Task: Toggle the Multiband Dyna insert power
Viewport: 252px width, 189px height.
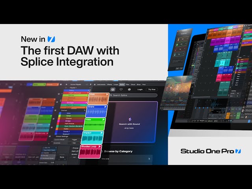Action: (x=41, y=158)
